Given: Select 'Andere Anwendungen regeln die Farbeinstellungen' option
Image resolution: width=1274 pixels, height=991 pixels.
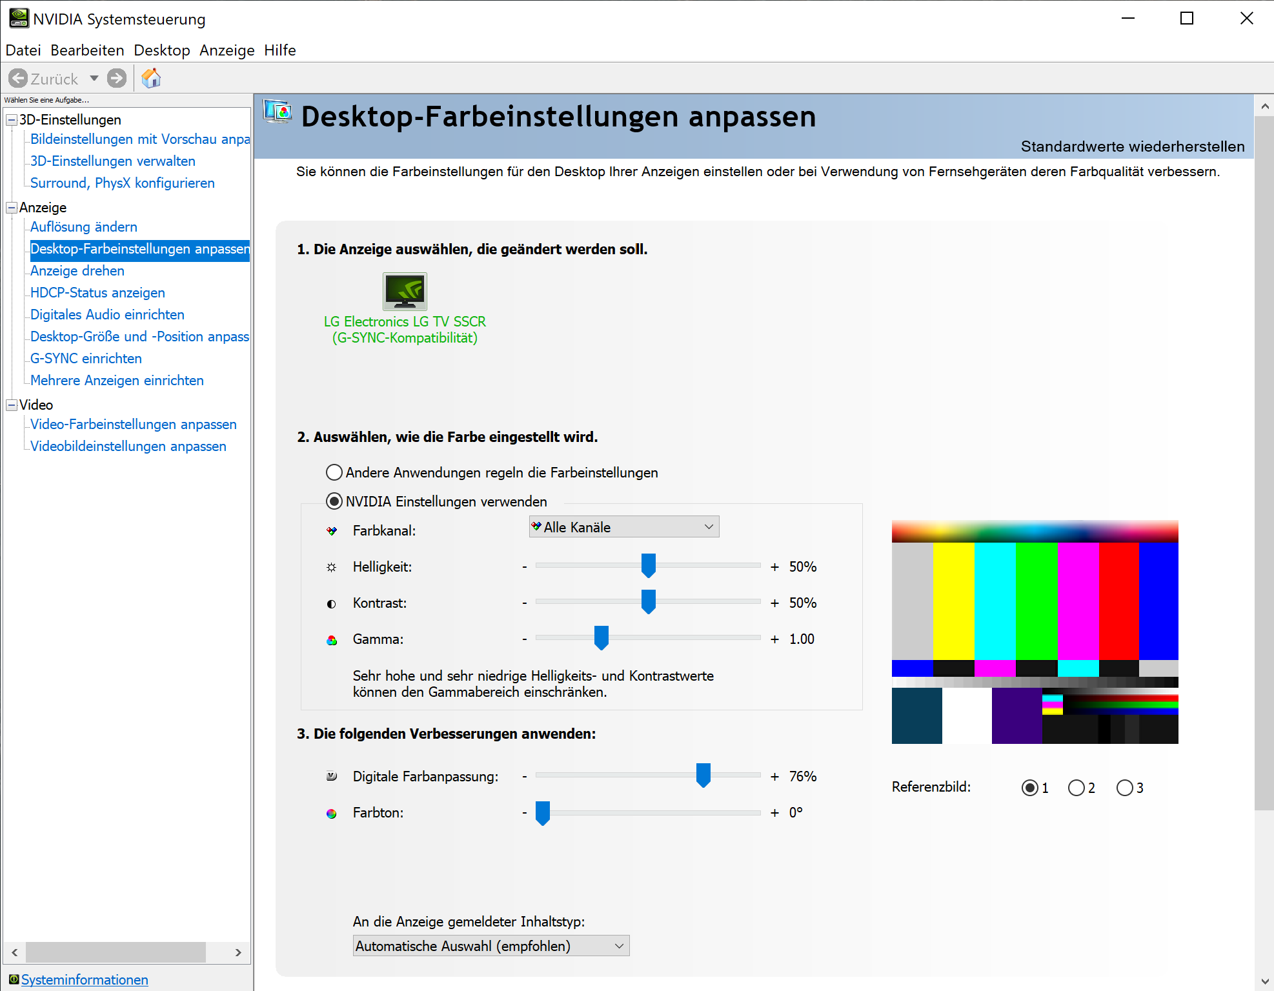Looking at the screenshot, I should (x=334, y=472).
